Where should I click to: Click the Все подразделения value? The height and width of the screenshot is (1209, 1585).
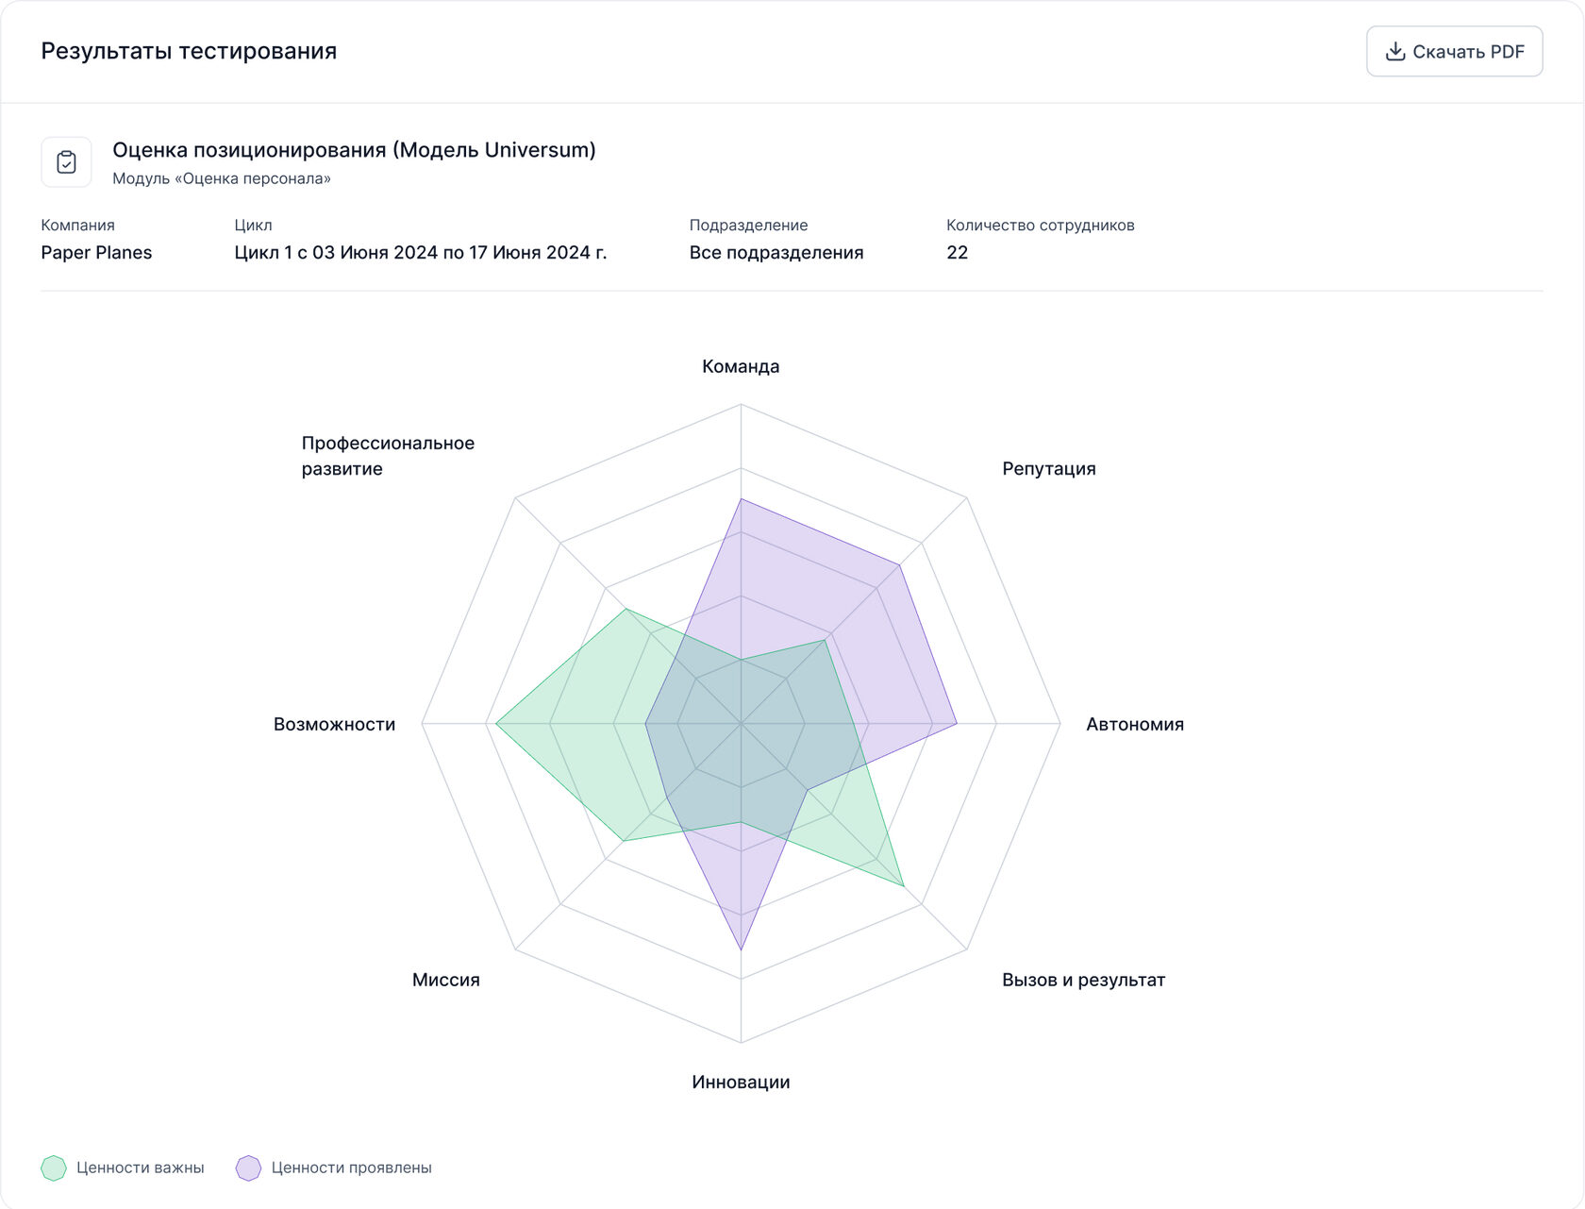[776, 252]
